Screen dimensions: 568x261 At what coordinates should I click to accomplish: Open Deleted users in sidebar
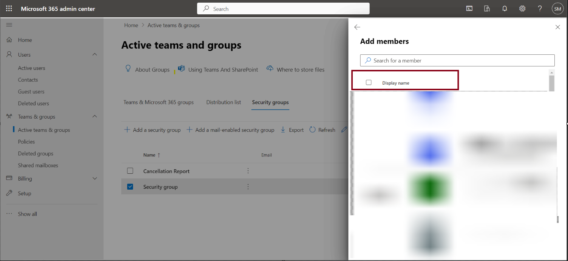click(x=34, y=103)
